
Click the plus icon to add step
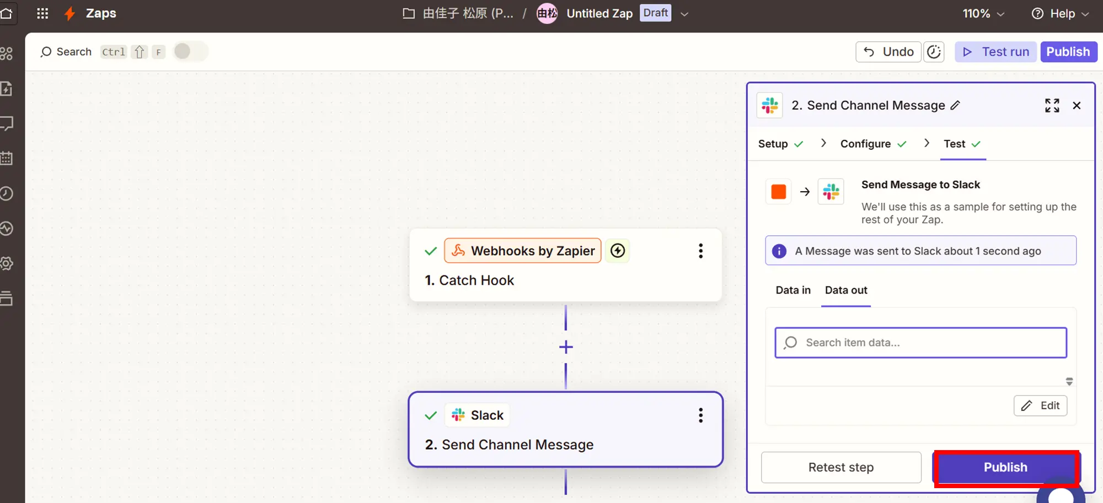pos(566,347)
